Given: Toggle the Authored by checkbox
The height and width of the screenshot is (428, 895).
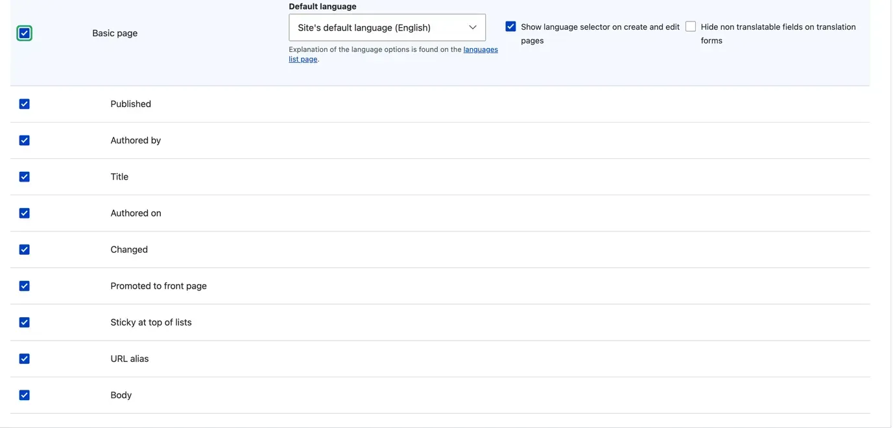Looking at the screenshot, I should coord(24,140).
